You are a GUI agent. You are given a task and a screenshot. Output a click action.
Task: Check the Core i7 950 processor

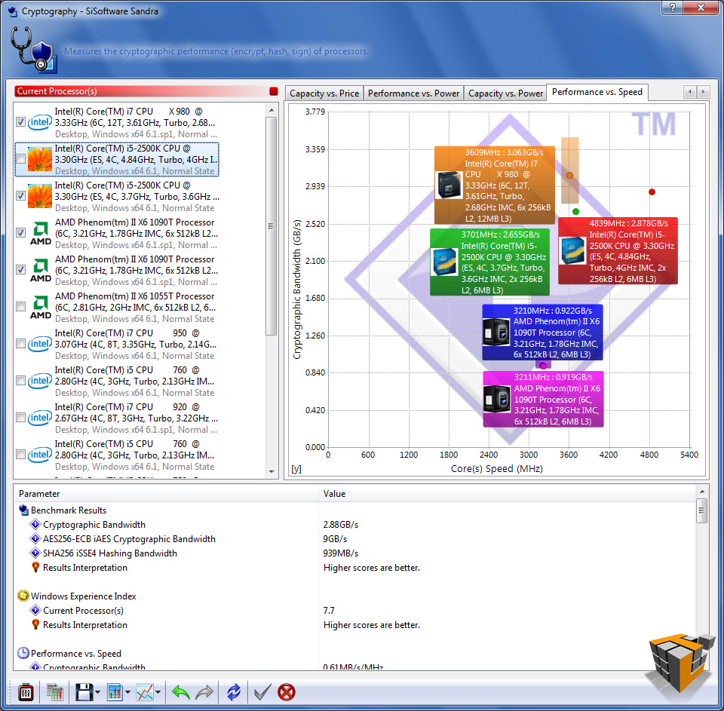[20, 344]
